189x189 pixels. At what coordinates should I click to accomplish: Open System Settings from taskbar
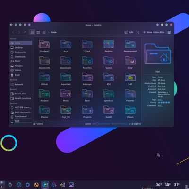[x=28, y=185]
